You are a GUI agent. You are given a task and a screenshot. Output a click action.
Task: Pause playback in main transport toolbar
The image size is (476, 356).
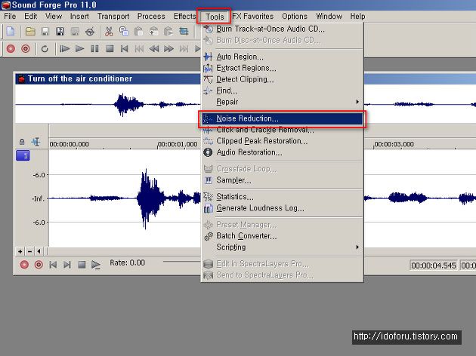(94, 49)
